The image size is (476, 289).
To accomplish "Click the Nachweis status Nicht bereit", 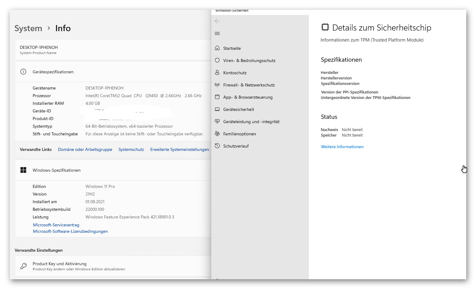I will [352, 130].
